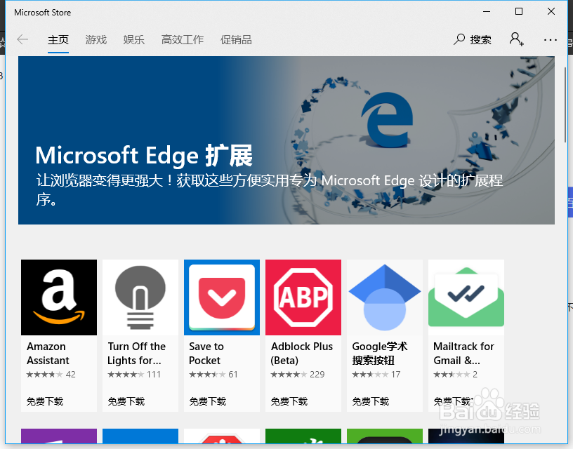This screenshot has width=573, height=449.
Task: Open the three-dot more menu
Action: point(550,40)
